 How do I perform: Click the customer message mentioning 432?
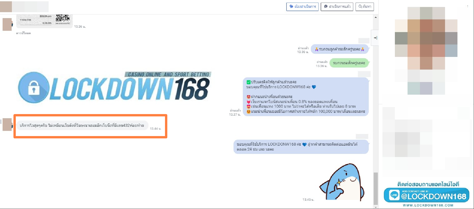pyautogui.click(x=82, y=125)
